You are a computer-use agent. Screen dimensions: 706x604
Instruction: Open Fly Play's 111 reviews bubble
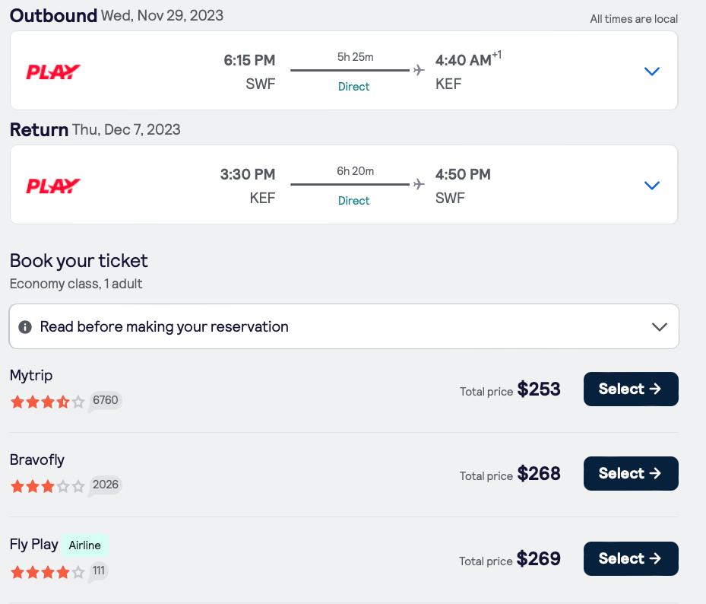(x=99, y=571)
